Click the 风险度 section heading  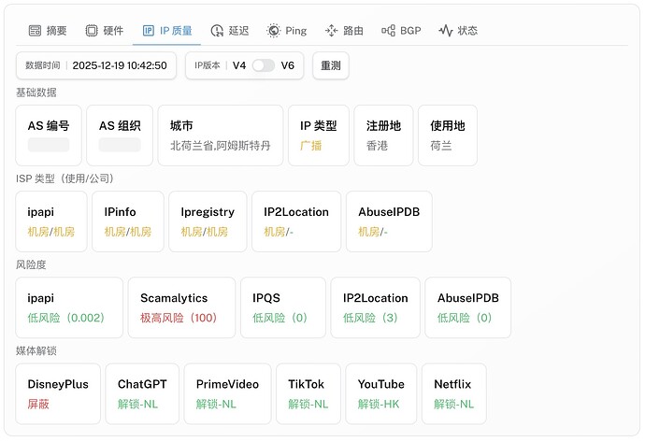point(31,264)
